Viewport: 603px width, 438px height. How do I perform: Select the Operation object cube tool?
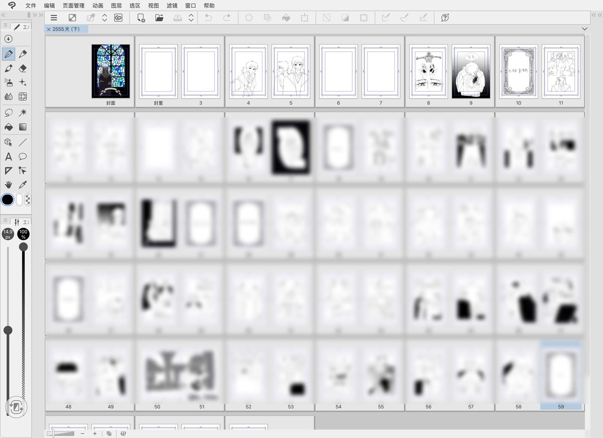tap(8, 143)
